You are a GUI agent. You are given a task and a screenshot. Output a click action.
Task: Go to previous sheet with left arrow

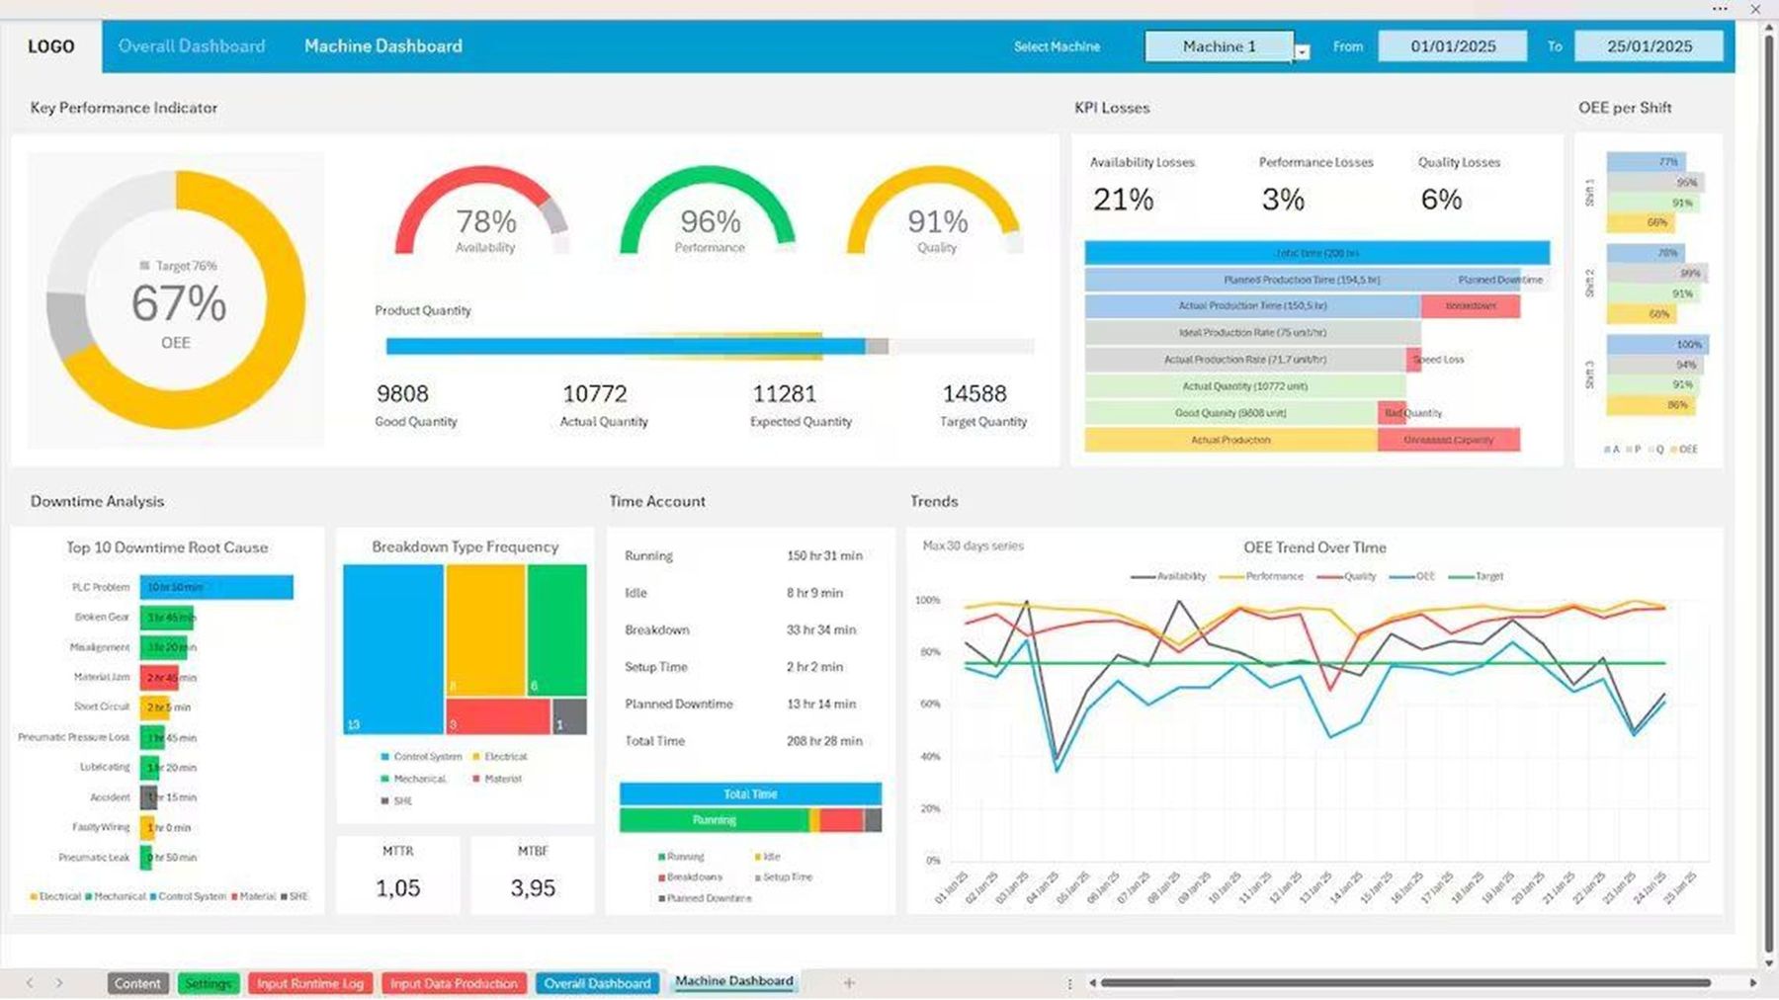(x=30, y=983)
